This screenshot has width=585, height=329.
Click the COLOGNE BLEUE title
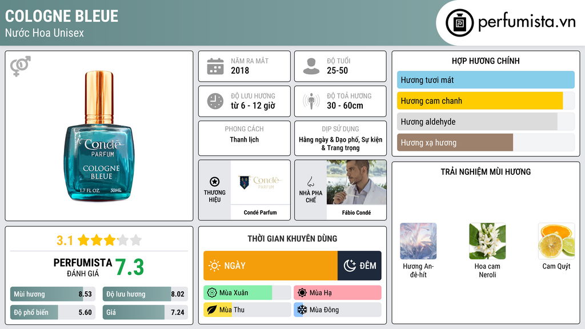(62, 17)
